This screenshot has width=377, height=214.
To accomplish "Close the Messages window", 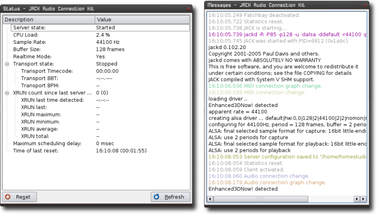I will [365, 5].
